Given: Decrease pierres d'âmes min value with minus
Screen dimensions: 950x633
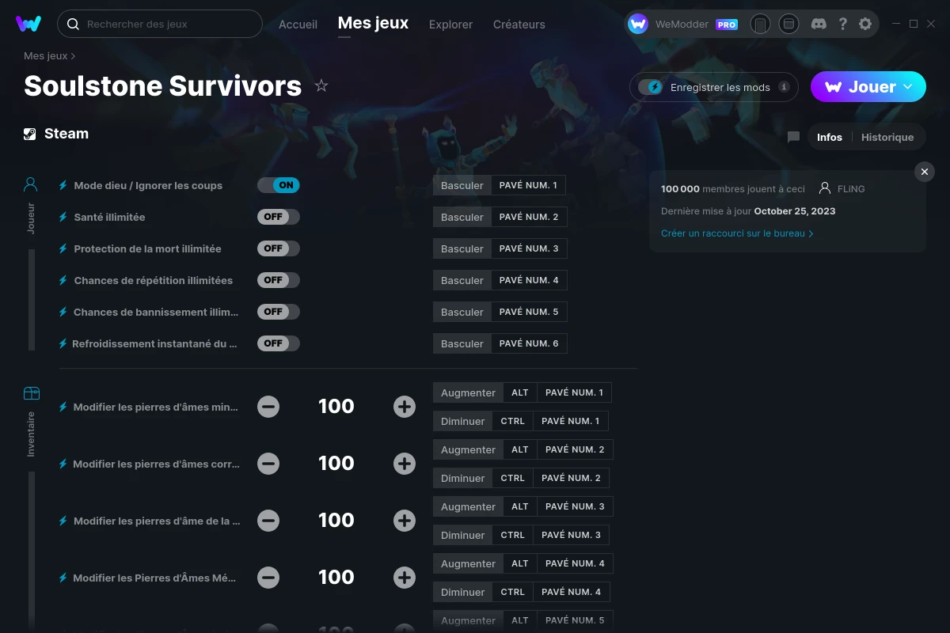Looking at the screenshot, I should [268, 407].
